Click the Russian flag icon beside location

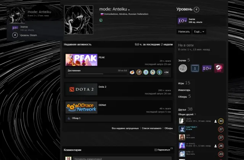click(102, 14)
